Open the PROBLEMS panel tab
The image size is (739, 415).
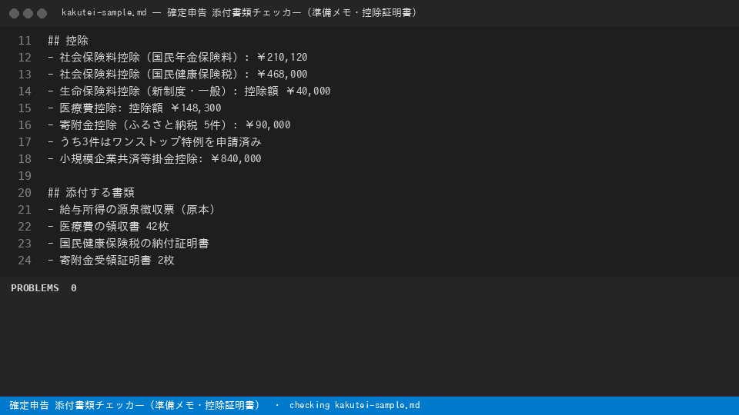(x=35, y=288)
